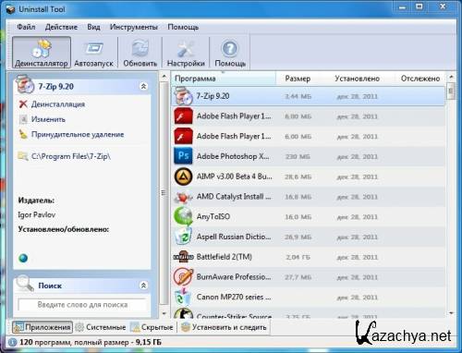Click the AnyToISO green icon
Image resolution: width=462 pixels, height=353 pixels.
click(183, 216)
